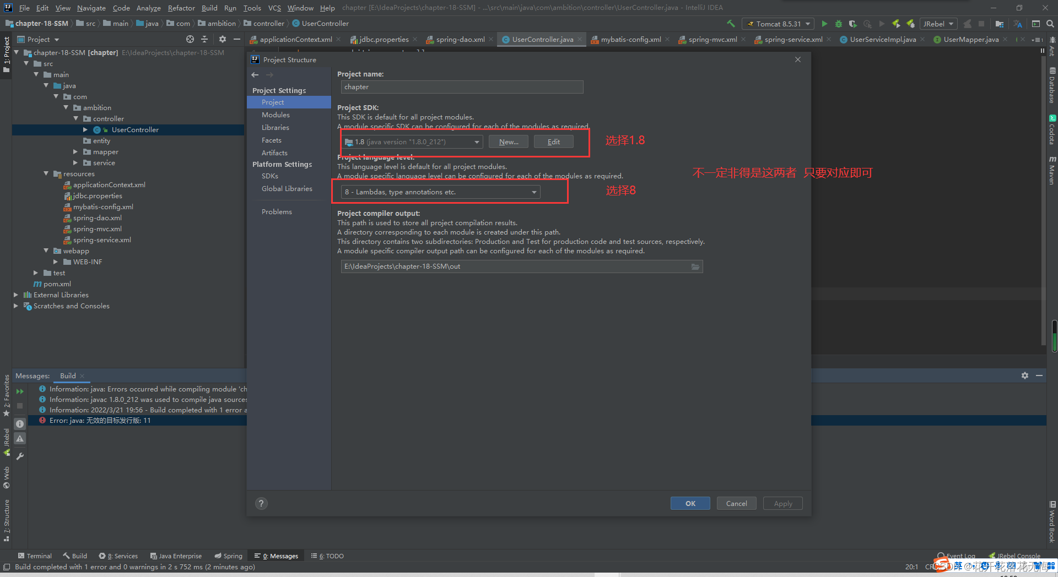Click OK in Project Structure dialog

click(690, 504)
